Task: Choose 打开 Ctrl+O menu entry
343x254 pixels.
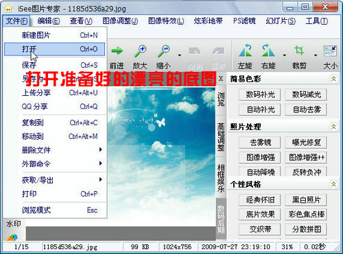Action: (55, 49)
